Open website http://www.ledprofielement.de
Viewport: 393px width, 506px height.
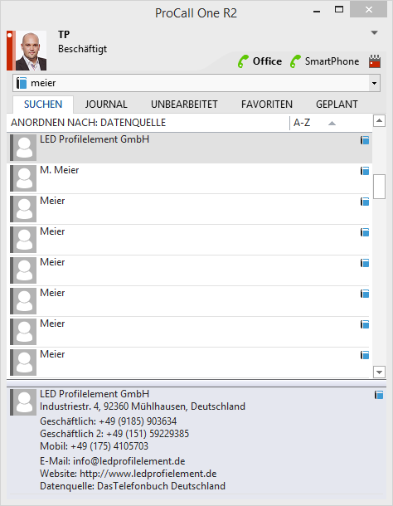click(129, 474)
